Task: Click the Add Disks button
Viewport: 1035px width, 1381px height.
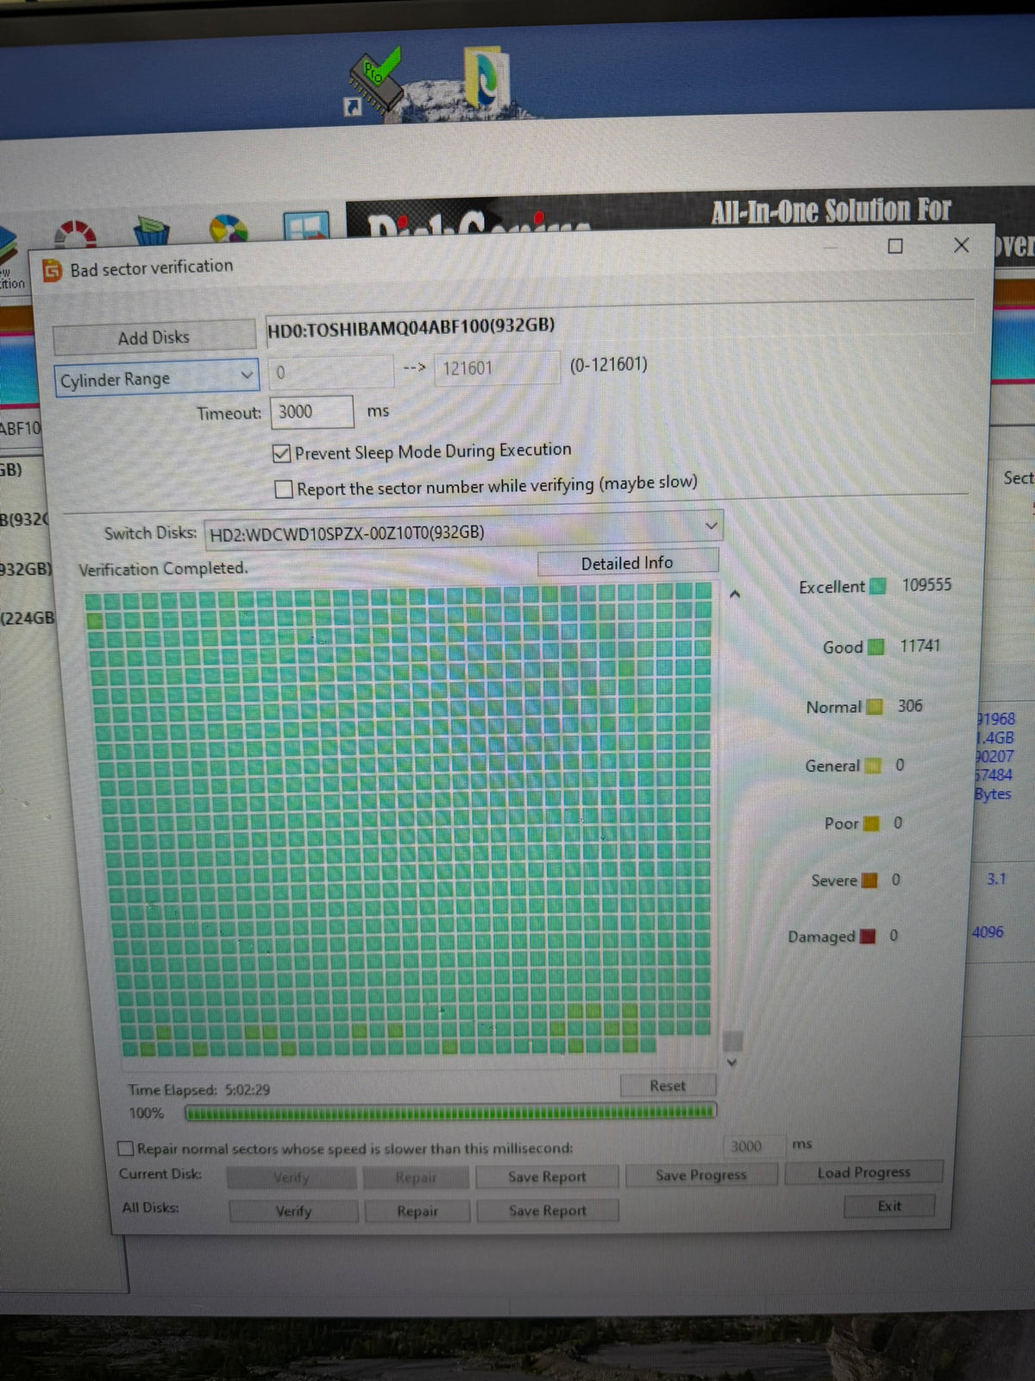Action: click(x=154, y=337)
